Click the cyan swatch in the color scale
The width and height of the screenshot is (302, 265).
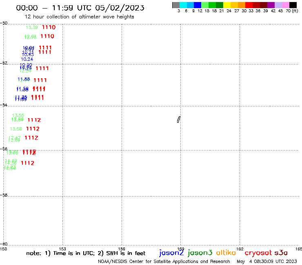tap(183, 5)
